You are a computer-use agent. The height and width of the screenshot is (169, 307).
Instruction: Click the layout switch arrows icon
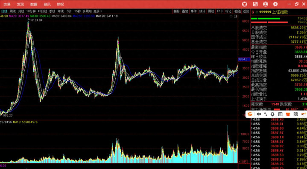click(255, 4)
